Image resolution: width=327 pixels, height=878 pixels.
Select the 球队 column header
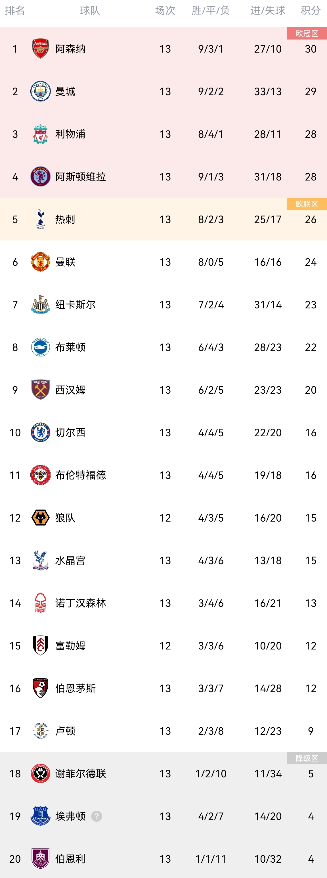[x=90, y=11]
